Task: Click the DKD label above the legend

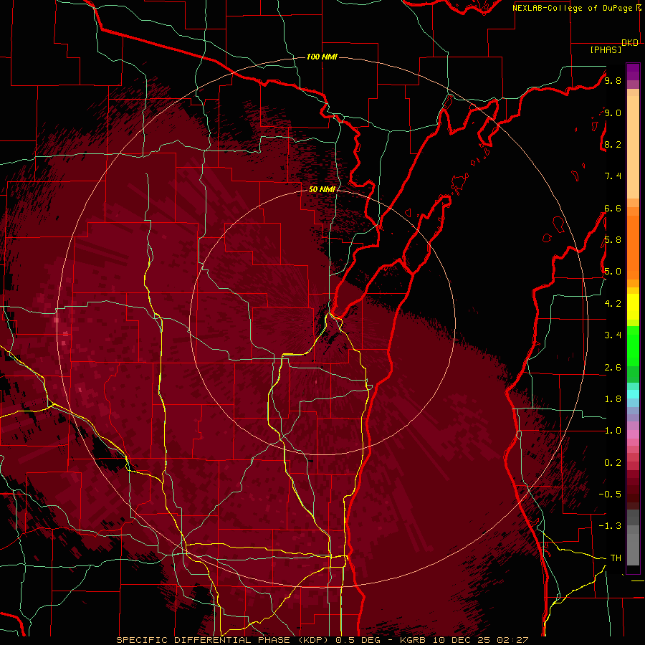Action: pos(630,43)
